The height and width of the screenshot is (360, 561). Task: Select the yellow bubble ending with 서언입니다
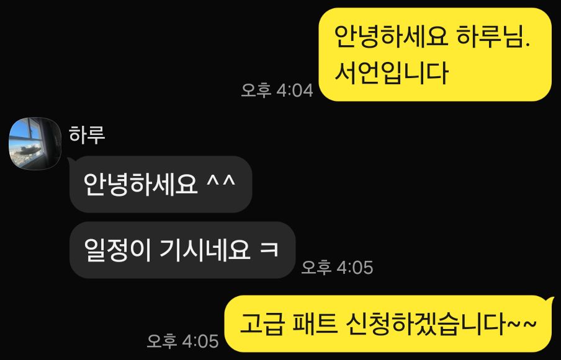point(435,55)
